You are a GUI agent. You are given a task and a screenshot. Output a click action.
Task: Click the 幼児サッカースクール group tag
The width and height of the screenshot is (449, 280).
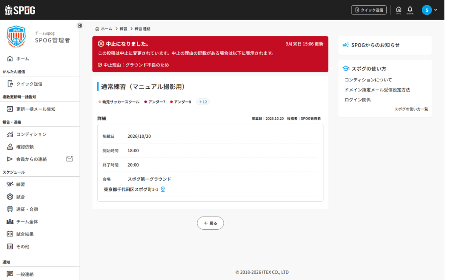point(119,101)
